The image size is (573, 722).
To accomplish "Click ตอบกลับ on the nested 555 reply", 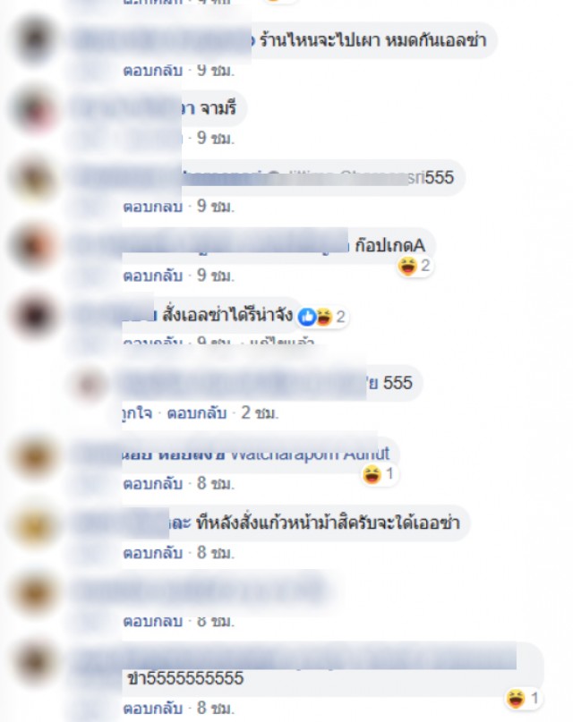I will coord(197,412).
